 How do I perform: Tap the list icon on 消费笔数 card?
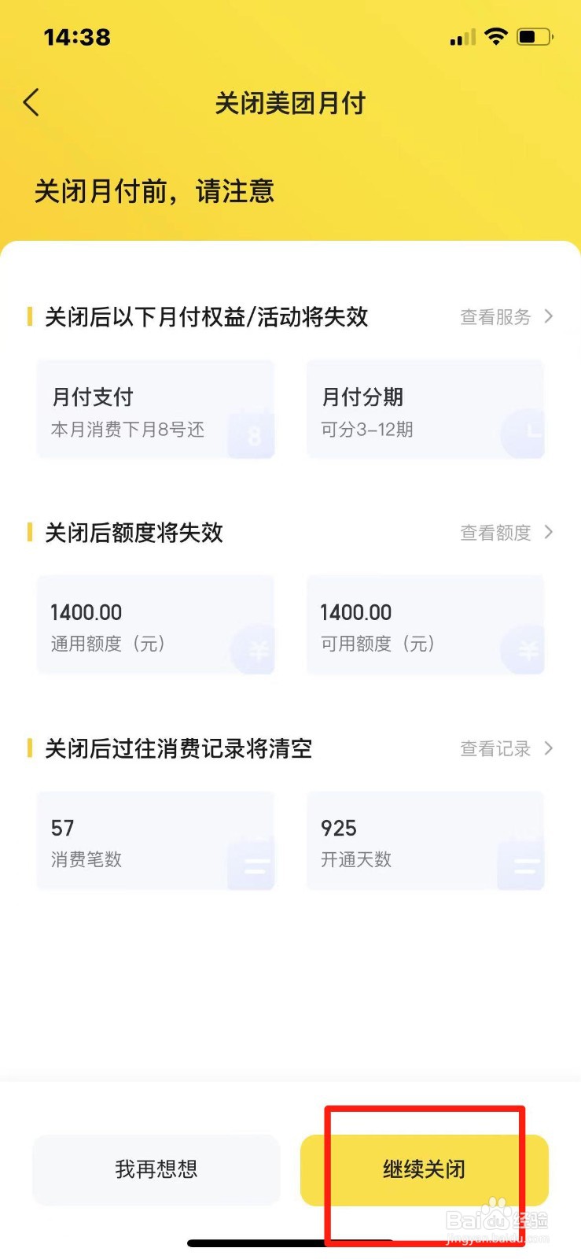(252, 866)
